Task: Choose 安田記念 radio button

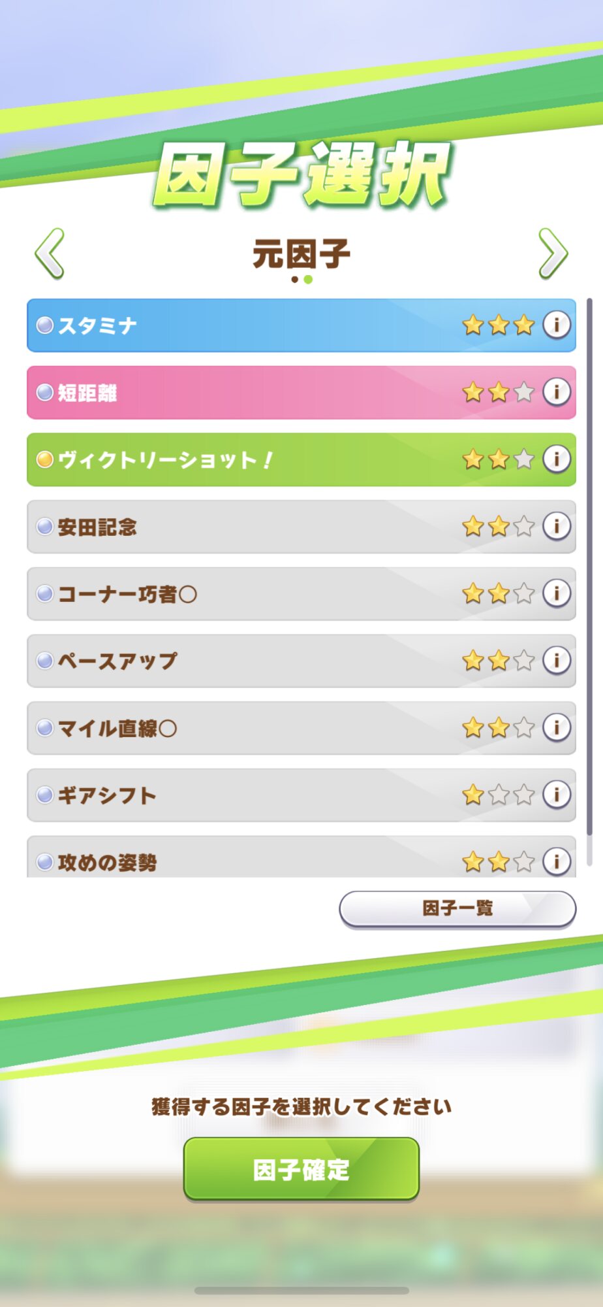Action: tap(44, 527)
